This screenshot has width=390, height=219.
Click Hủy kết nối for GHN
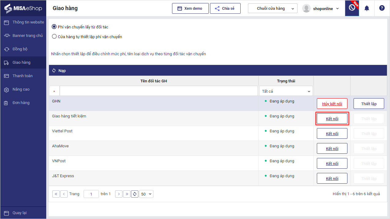click(x=332, y=104)
